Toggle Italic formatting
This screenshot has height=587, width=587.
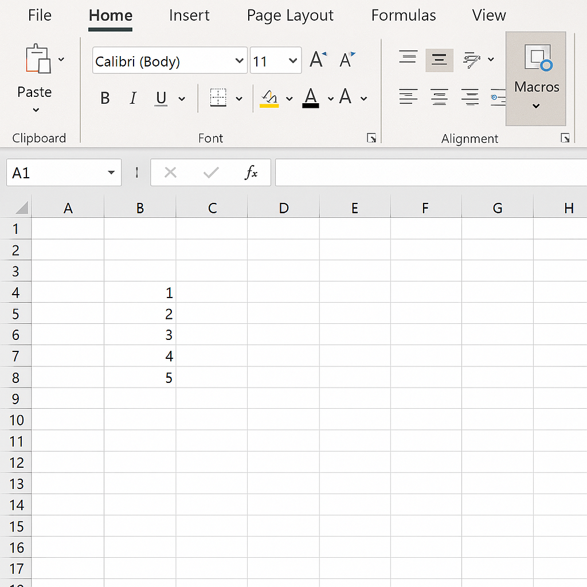click(133, 98)
